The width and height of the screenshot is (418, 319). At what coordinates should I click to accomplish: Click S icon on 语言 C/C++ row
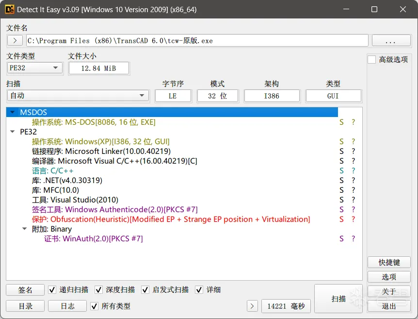point(341,170)
